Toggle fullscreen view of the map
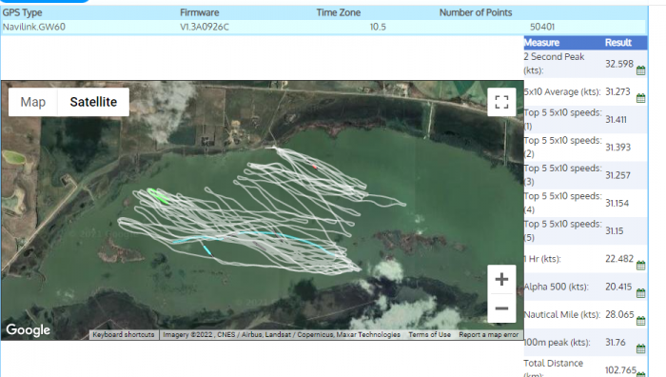 [501, 102]
